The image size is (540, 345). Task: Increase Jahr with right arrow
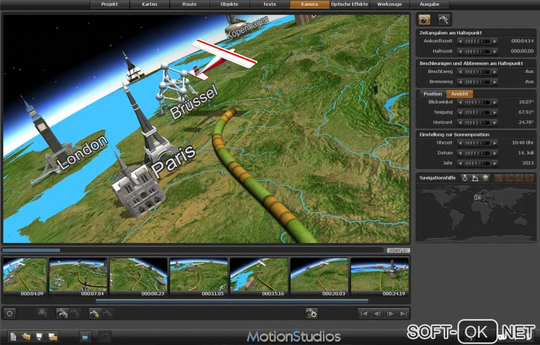pos(495,163)
